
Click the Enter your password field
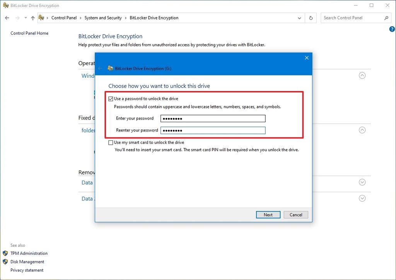[x=213, y=118]
